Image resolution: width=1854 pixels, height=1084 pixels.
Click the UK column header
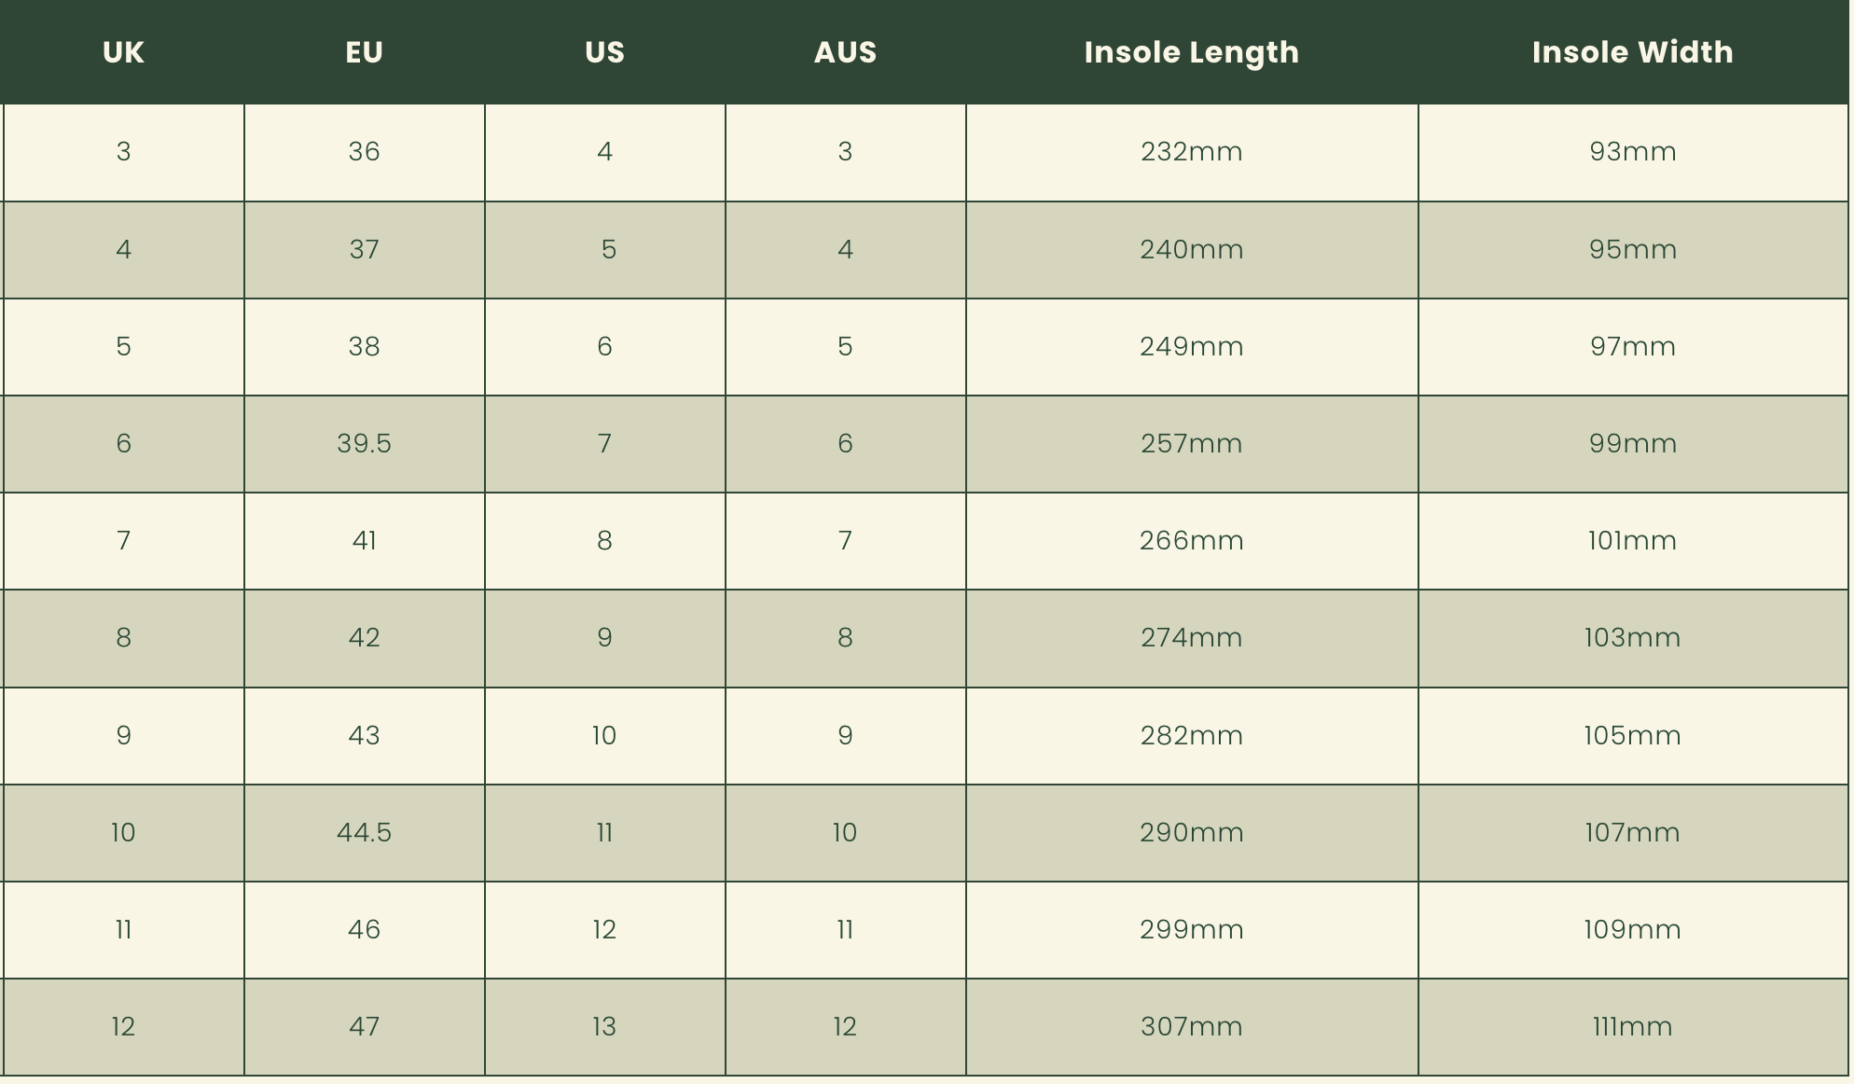click(x=123, y=52)
